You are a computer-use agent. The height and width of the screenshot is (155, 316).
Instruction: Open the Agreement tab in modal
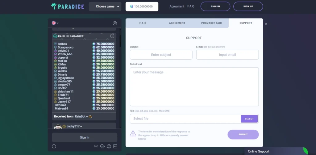point(177,23)
